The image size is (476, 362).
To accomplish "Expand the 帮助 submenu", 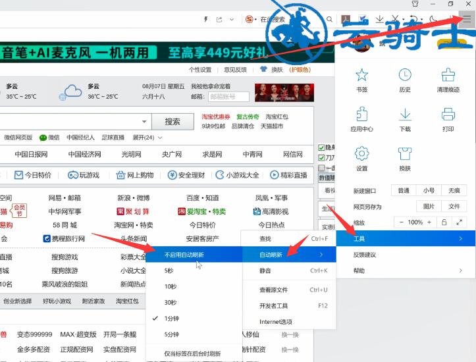I will [406, 271].
